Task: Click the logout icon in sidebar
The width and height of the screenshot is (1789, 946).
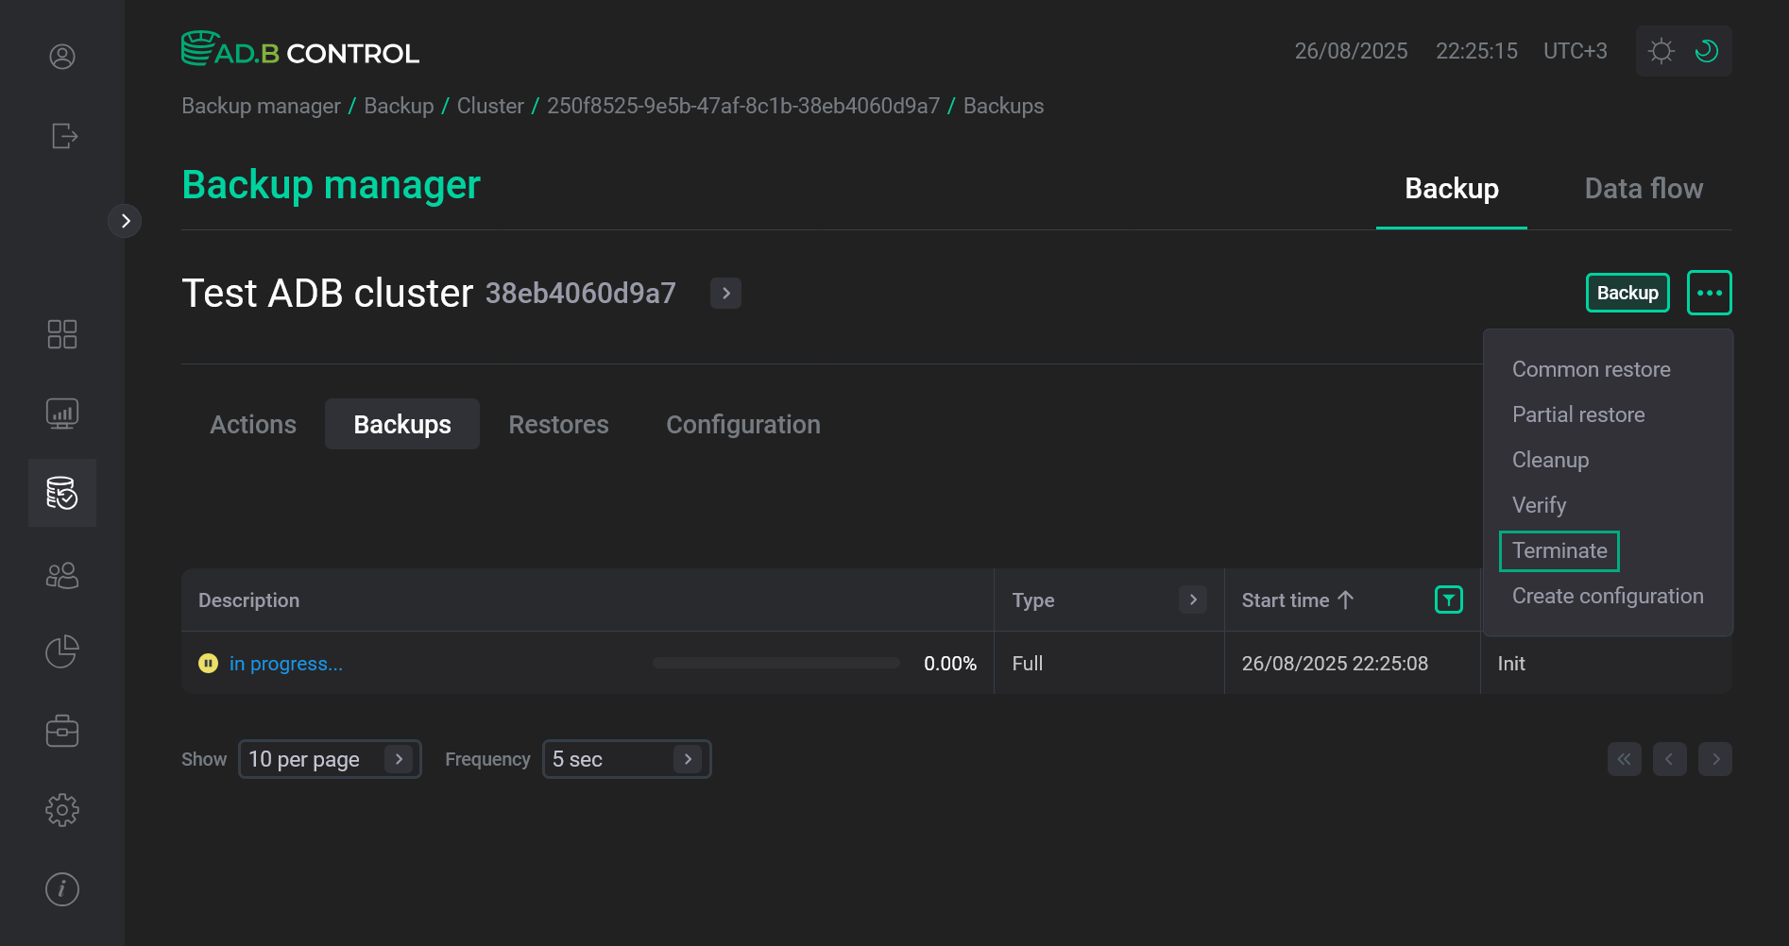Action: 63,136
